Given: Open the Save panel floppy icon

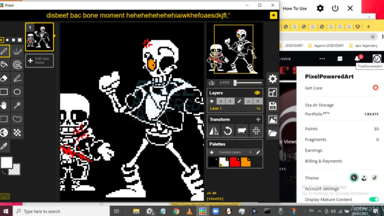Looking at the screenshot, I should [273, 106].
